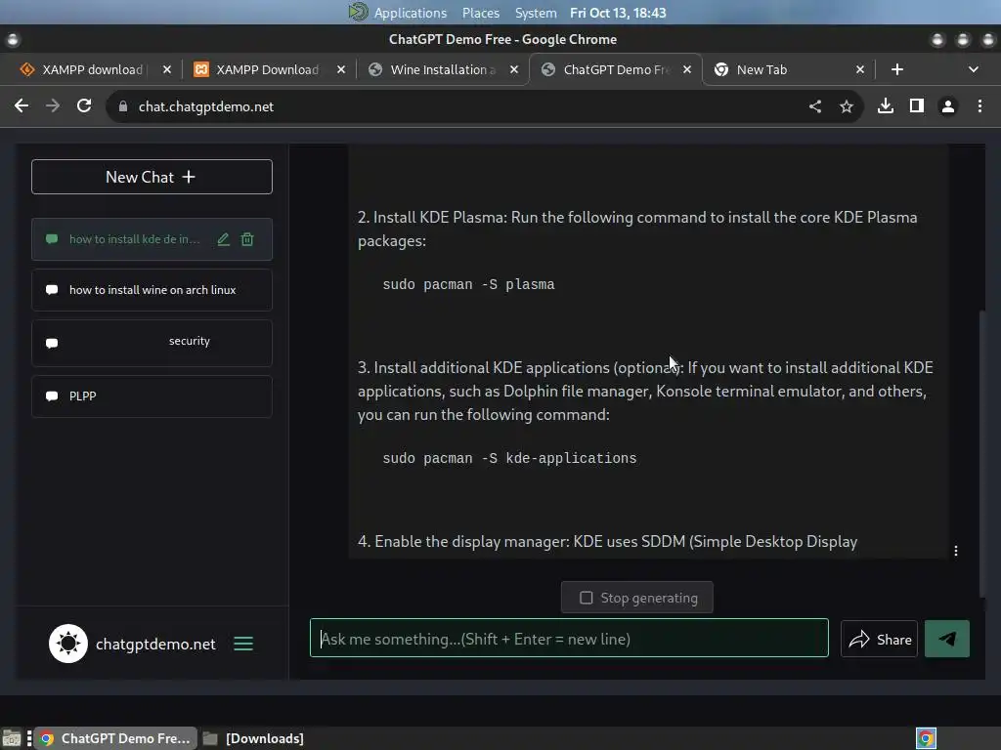The height and width of the screenshot is (750, 1001).
Task: Share this page via address bar icon
Action: point(815,106)
